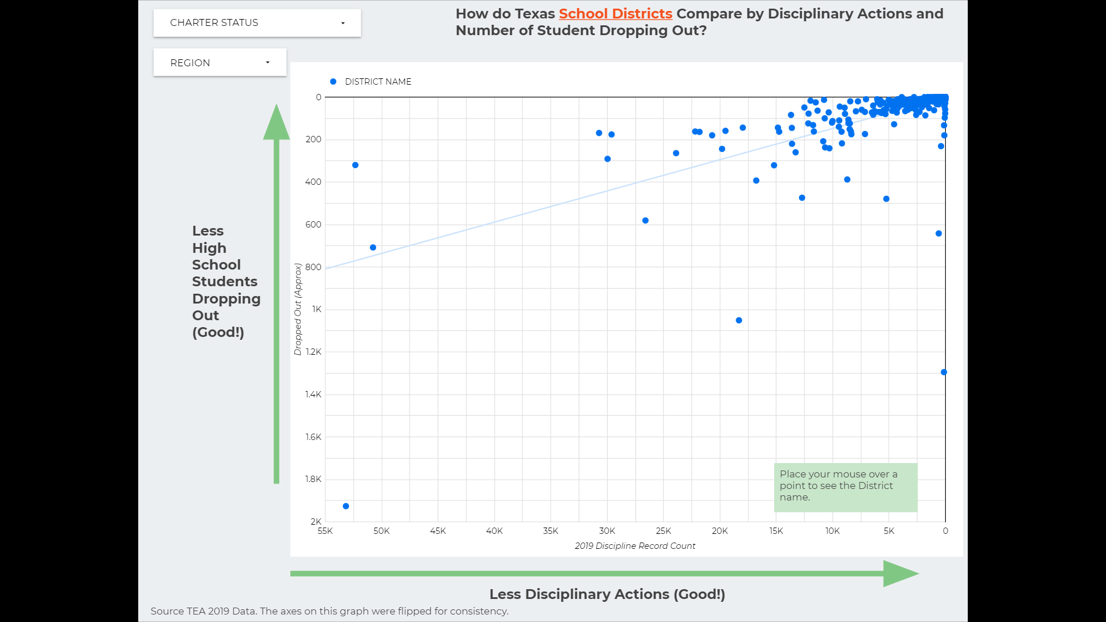This screenshot has width=1106, height=622.
Task: Open the REGION dropdown
Action: pyautogui.click(x=219, y=63)
